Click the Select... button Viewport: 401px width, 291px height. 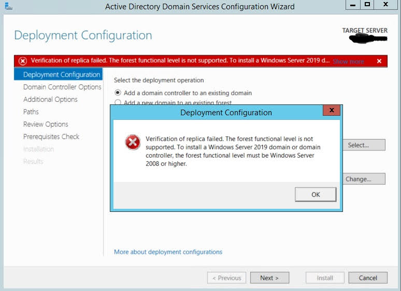(x=364, y=145)
